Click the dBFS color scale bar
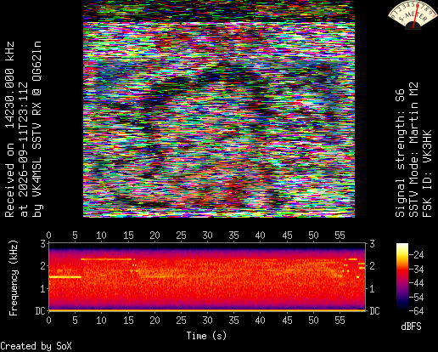This screenshot has height=352, width=438. point(402,277)
